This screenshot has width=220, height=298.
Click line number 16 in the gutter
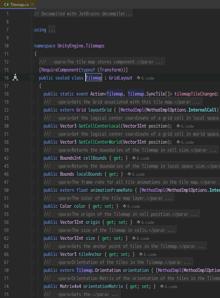click(6, 78)
